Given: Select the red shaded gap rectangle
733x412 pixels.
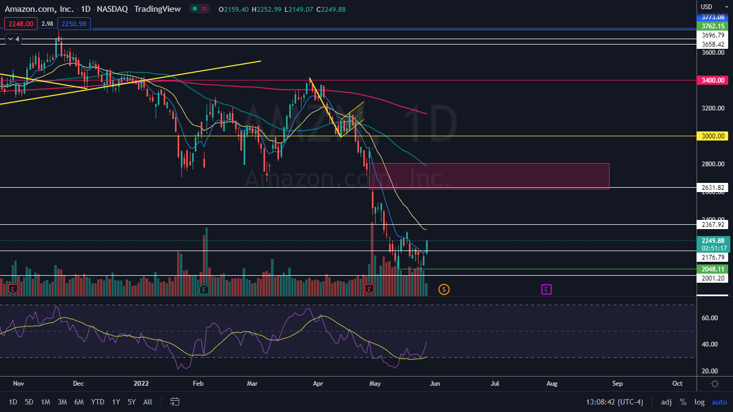Looking at the screenshot, I should 489,176.
